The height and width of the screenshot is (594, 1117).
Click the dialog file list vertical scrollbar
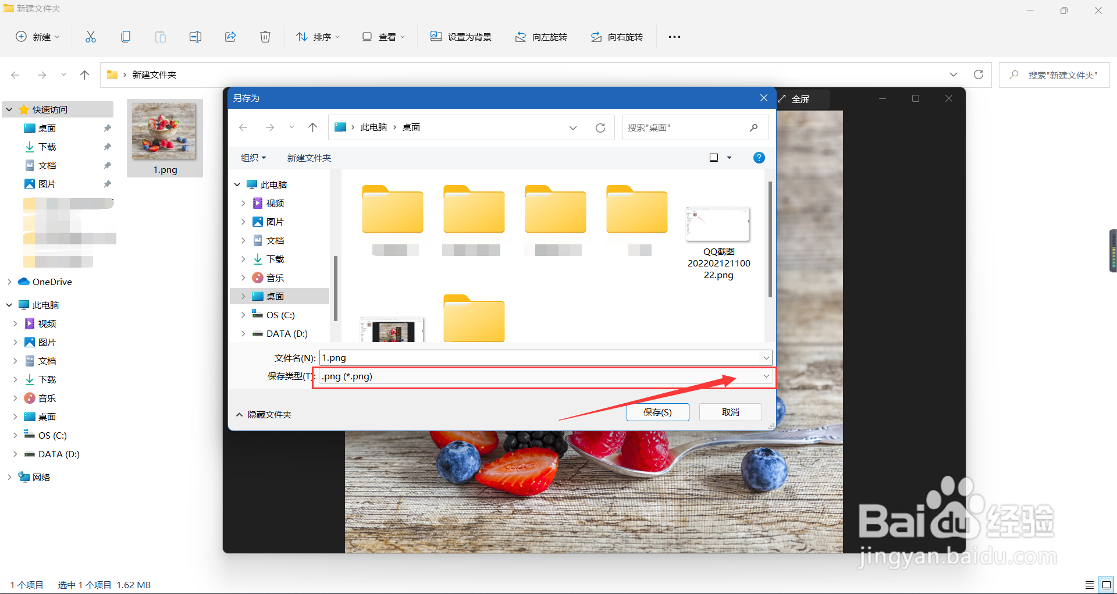[770, 239]
